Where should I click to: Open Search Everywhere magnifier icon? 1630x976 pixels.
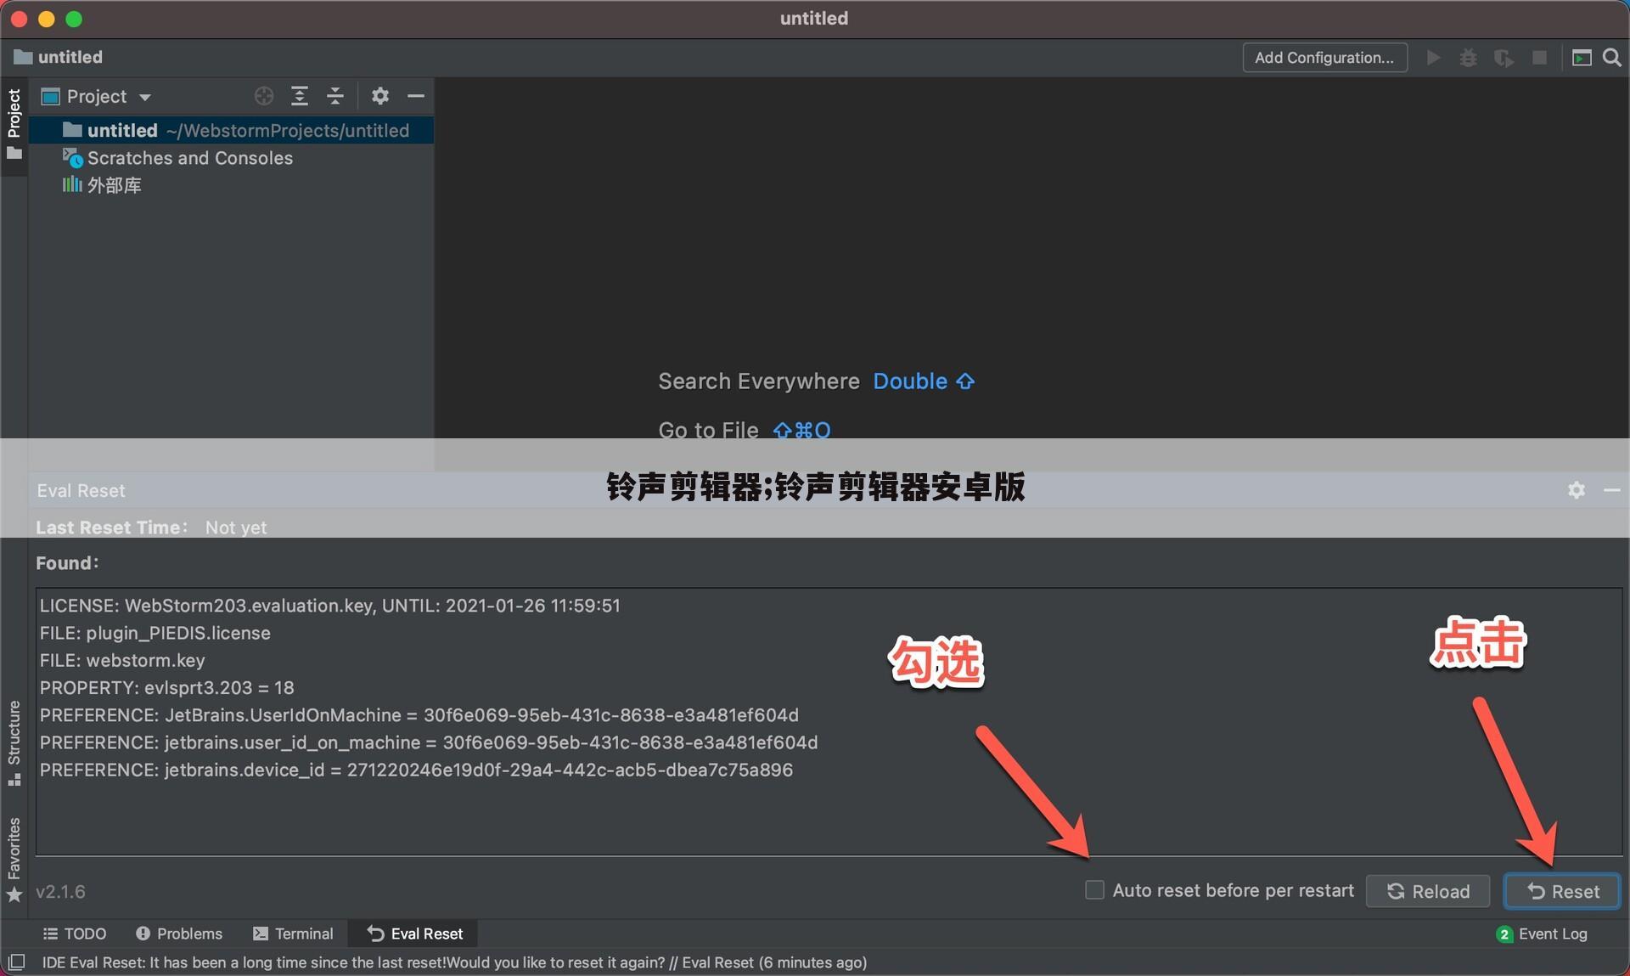[1611, 58]
